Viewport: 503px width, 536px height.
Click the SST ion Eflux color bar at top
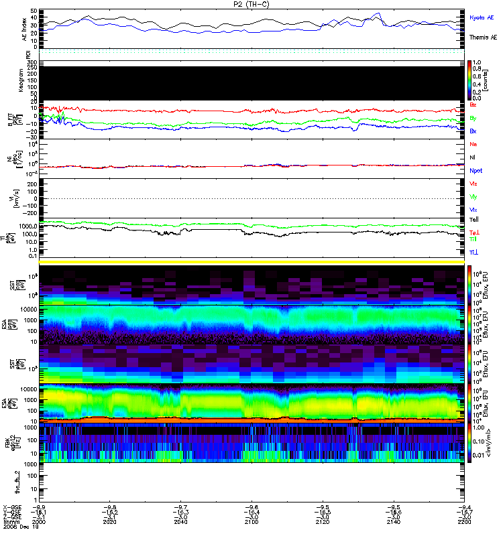[x=469, y=284]
